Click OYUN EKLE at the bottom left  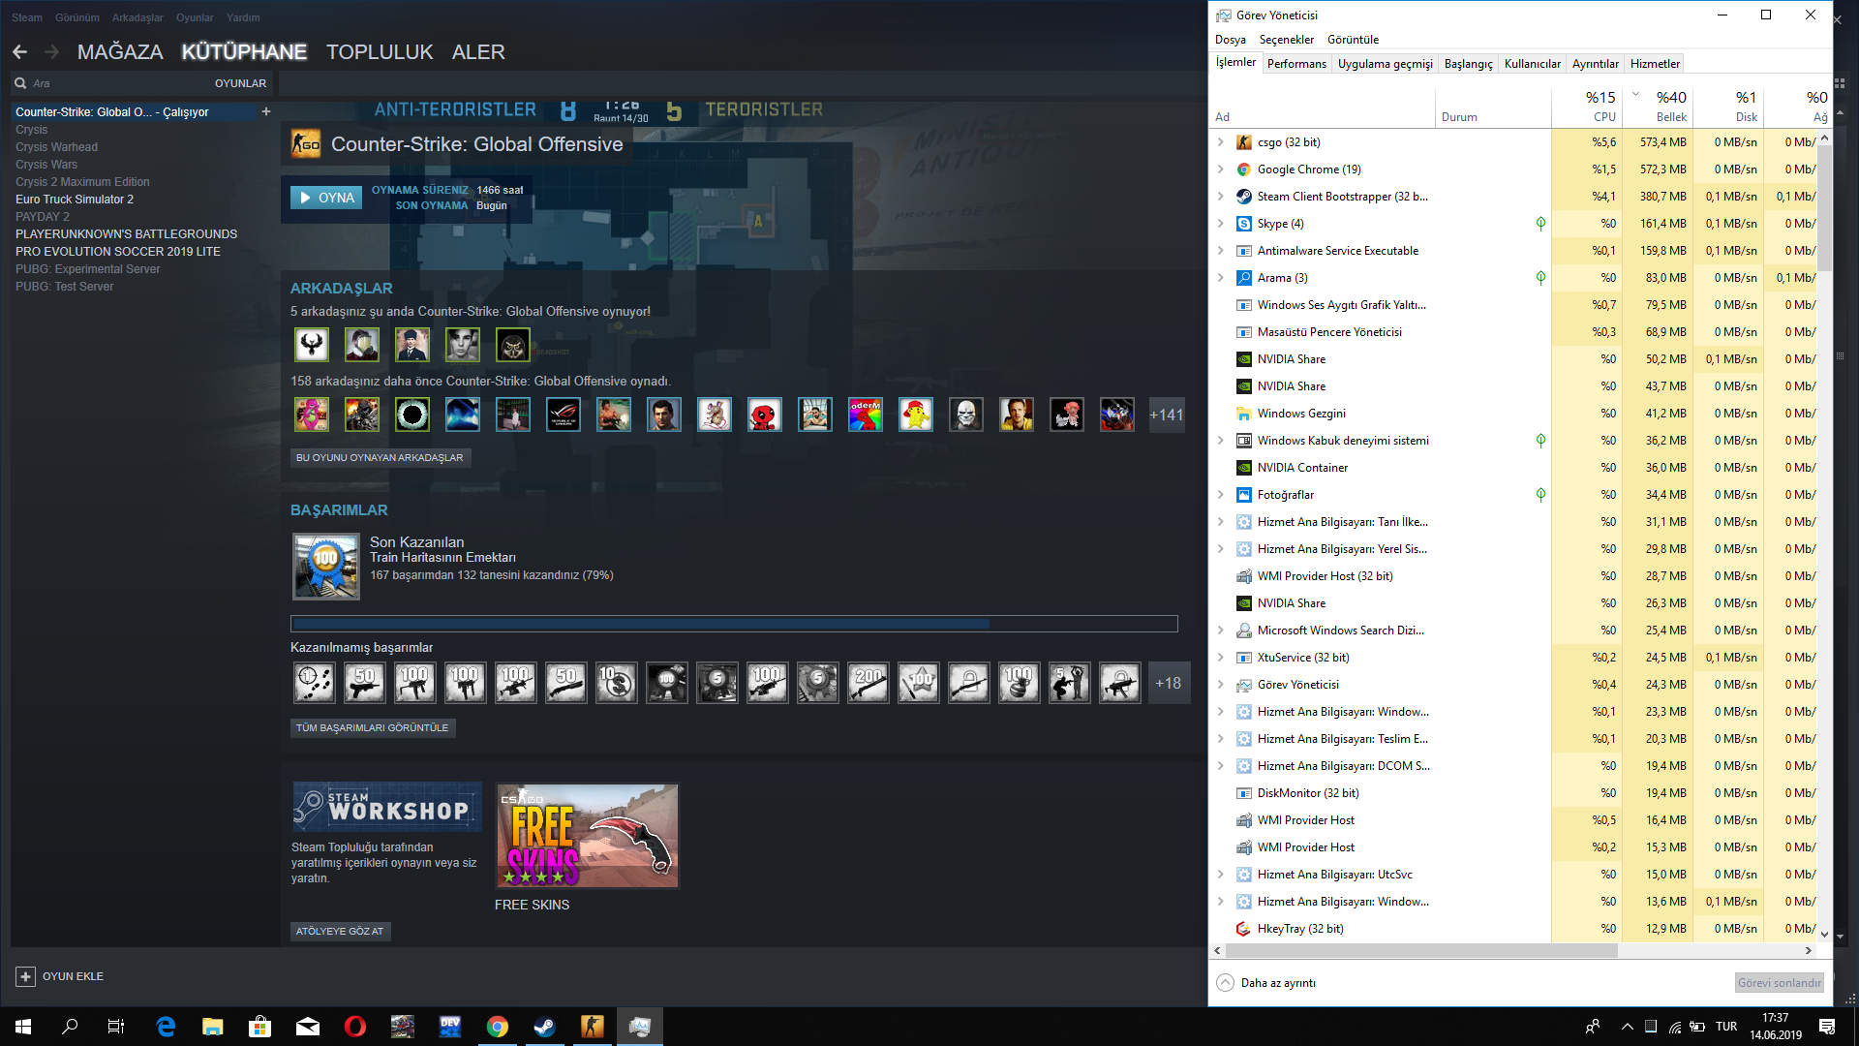pyautogui.click(x=60, y=976)
